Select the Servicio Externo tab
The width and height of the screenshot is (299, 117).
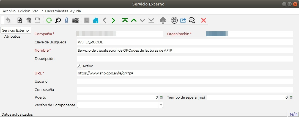click(15, 30)
